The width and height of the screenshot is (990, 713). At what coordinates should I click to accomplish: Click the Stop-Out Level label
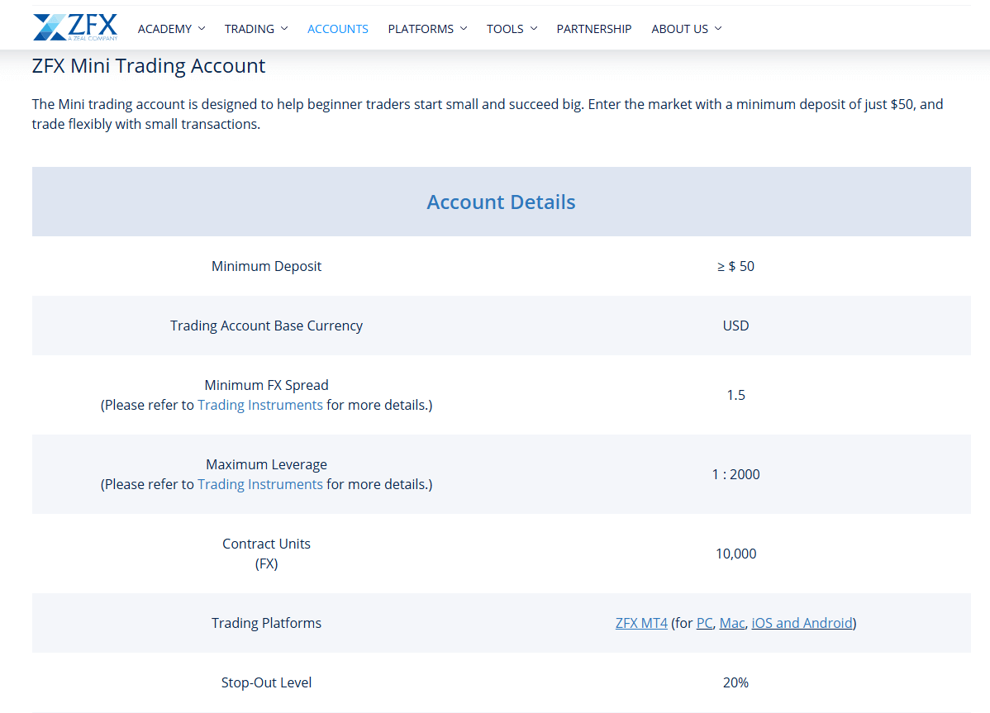[x=266, y=682]
